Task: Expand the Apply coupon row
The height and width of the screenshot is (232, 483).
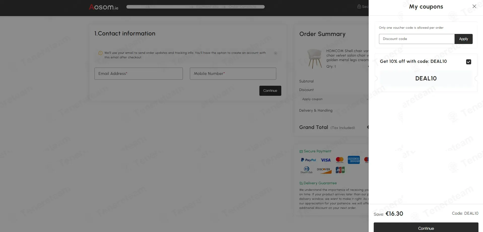Action: coord(334,99)
